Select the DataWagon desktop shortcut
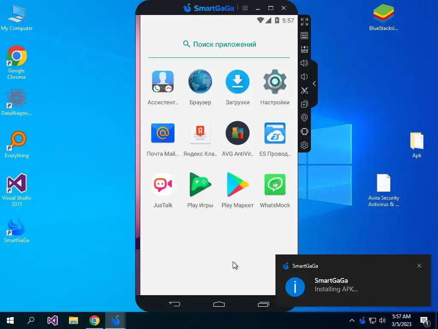Image resolution: width=438 pixels, height=329 pixels. [17, 102]
